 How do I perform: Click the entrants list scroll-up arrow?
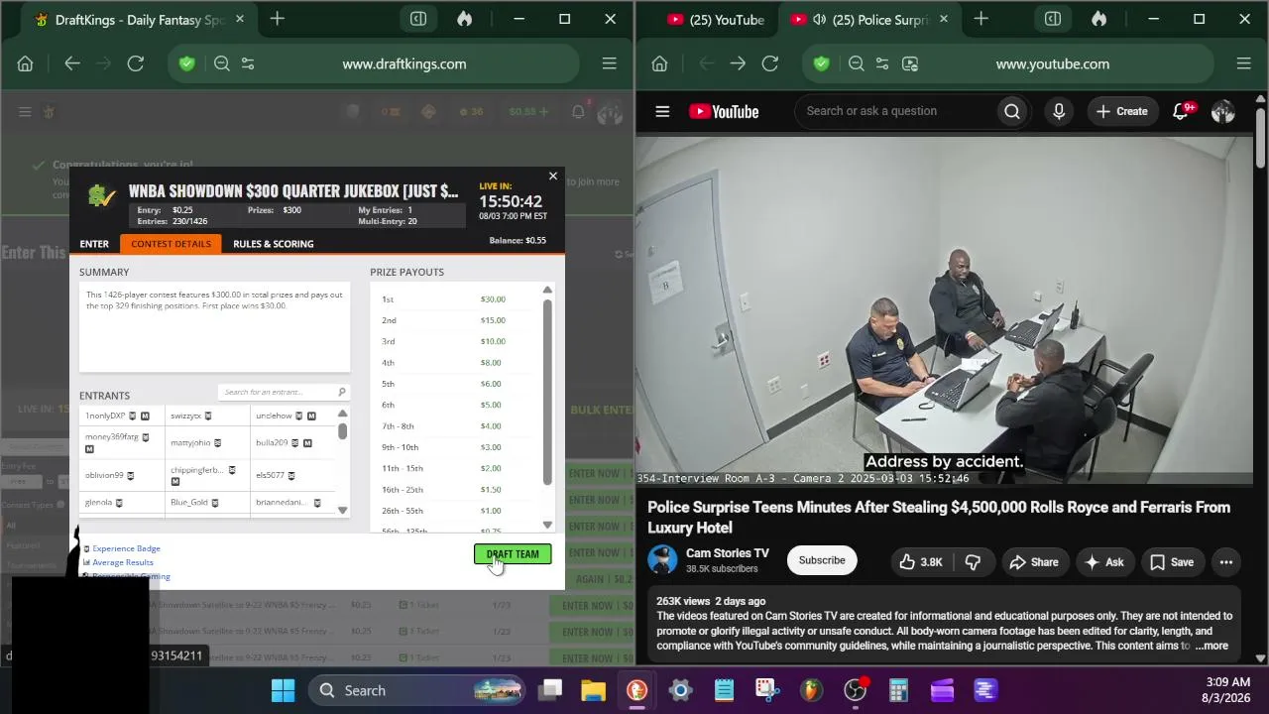(343, 414)
